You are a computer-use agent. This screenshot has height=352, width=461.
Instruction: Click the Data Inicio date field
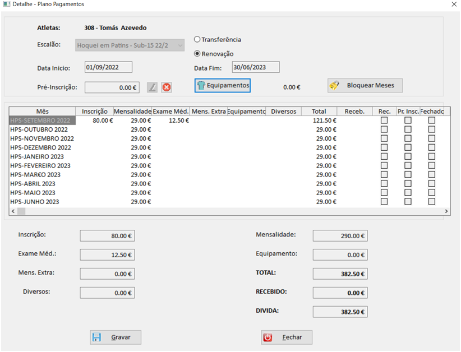click(x=108, y=67)
